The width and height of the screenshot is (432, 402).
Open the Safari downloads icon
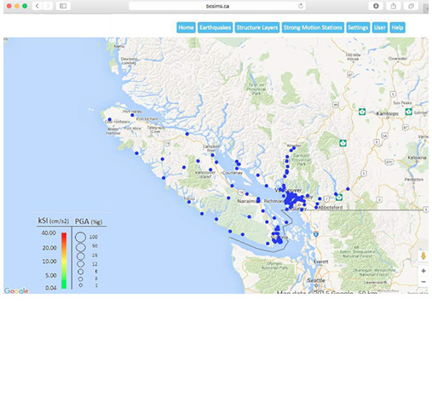(x=376, y=6)
